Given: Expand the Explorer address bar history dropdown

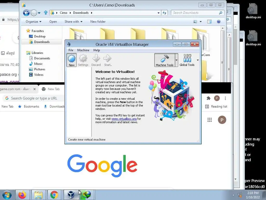Looking at the screenshot, I should [158, 13].
